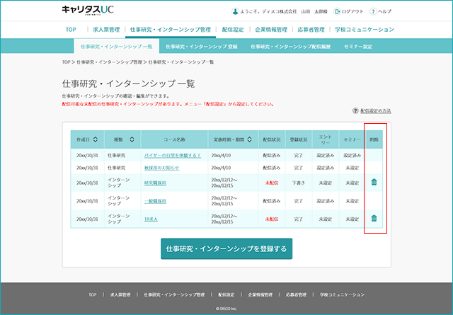Click TOP in the breadcrumb trail
453x315 pixels.
point(66,62)
